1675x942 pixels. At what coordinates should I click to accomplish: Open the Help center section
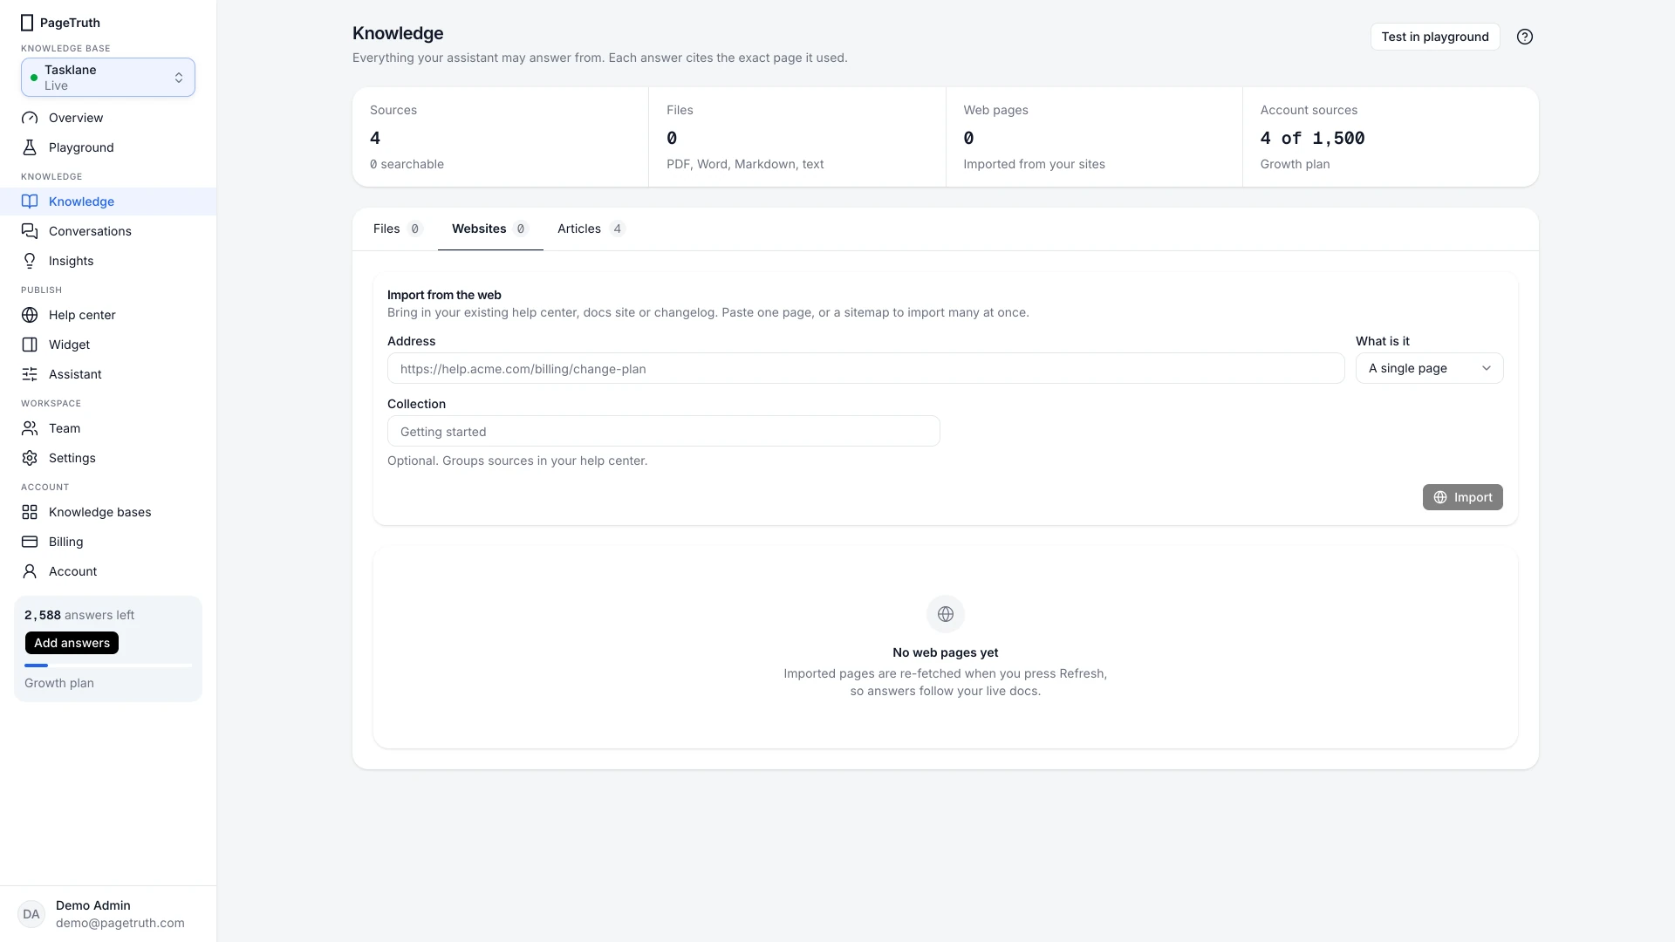pos(108,315)
